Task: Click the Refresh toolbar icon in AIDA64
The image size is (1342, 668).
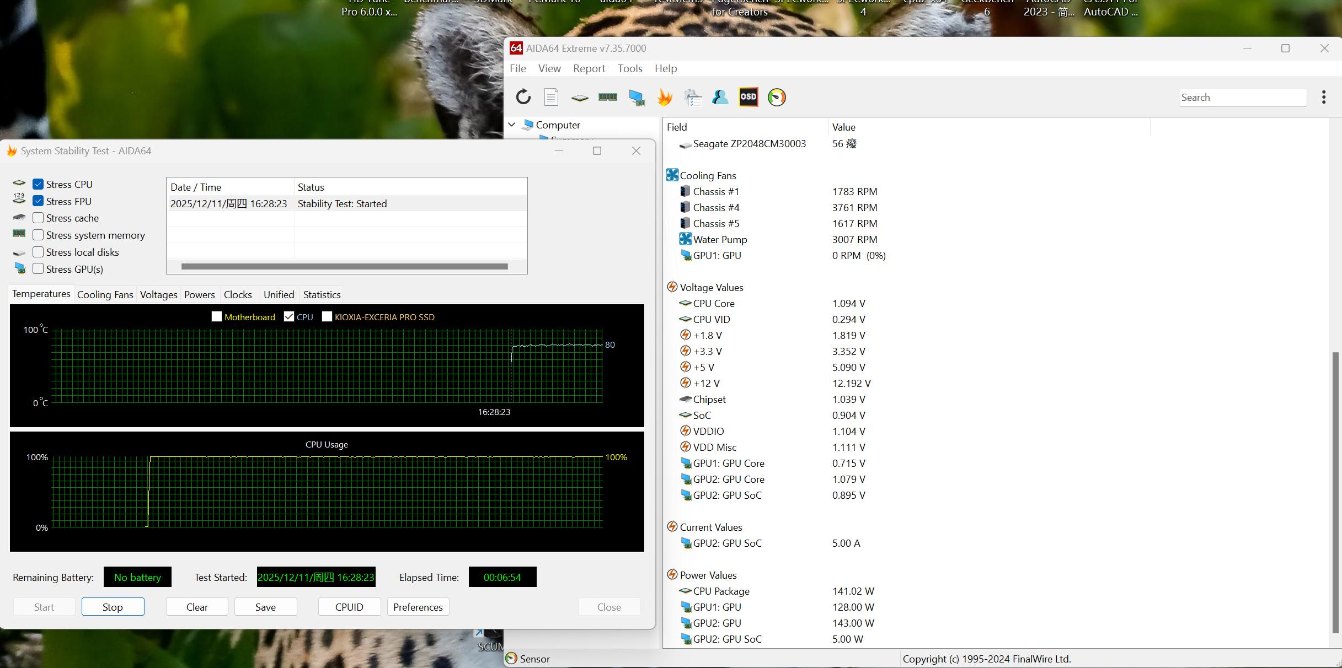Action: tap(523, 98)
